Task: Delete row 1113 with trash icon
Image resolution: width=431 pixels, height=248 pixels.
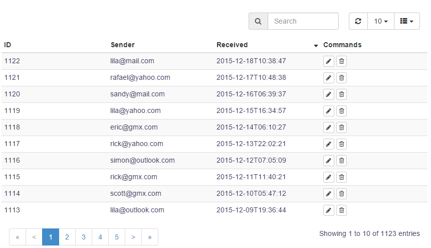Action: pyautogui.click(x=342, y=210)
